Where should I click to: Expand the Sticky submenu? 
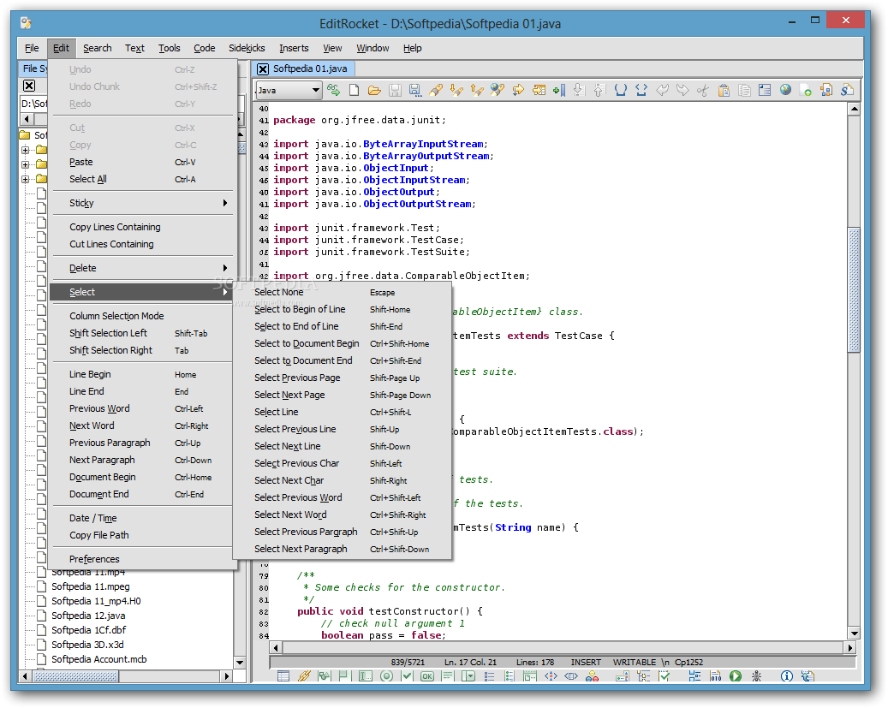(x=142, y=203)
